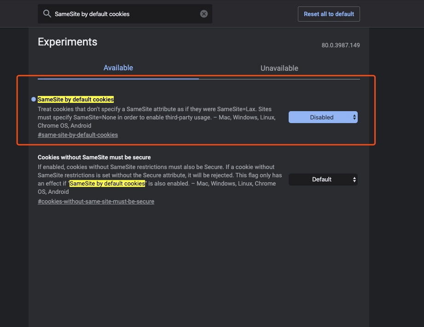
Task: Click the 'If enabled, cookies without SameSite' description
Action: 160,180
